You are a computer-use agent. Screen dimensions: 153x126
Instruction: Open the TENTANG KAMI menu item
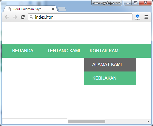pyautogui.click(x=64, y=51)
